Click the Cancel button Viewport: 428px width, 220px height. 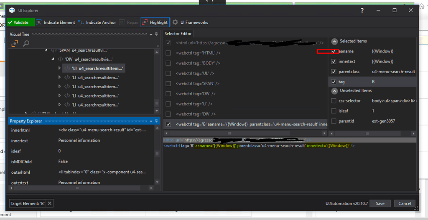click(405, 203)
